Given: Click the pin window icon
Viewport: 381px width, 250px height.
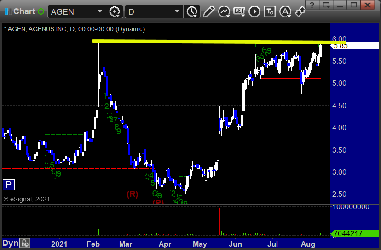Looking at the screenshot, I should (300, 11).
